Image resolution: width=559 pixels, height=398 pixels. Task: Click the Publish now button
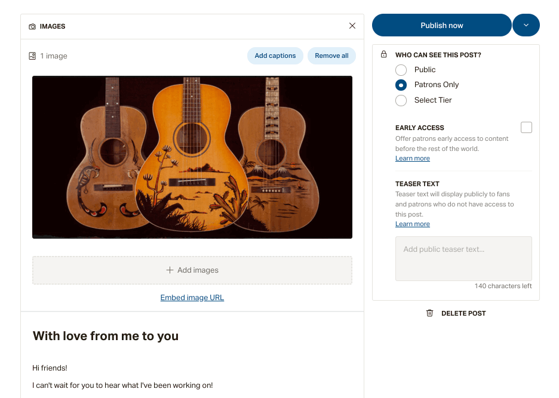[442, 25]
